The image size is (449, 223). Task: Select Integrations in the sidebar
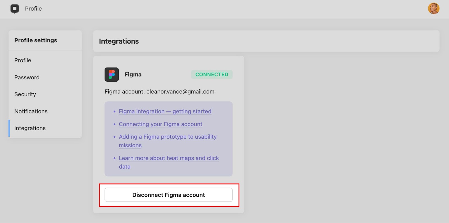tap(30, 128)
